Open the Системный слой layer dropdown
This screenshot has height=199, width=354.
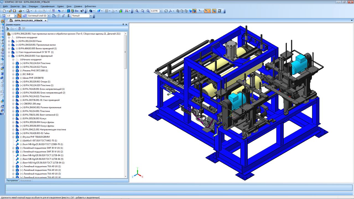pos(49,16)
